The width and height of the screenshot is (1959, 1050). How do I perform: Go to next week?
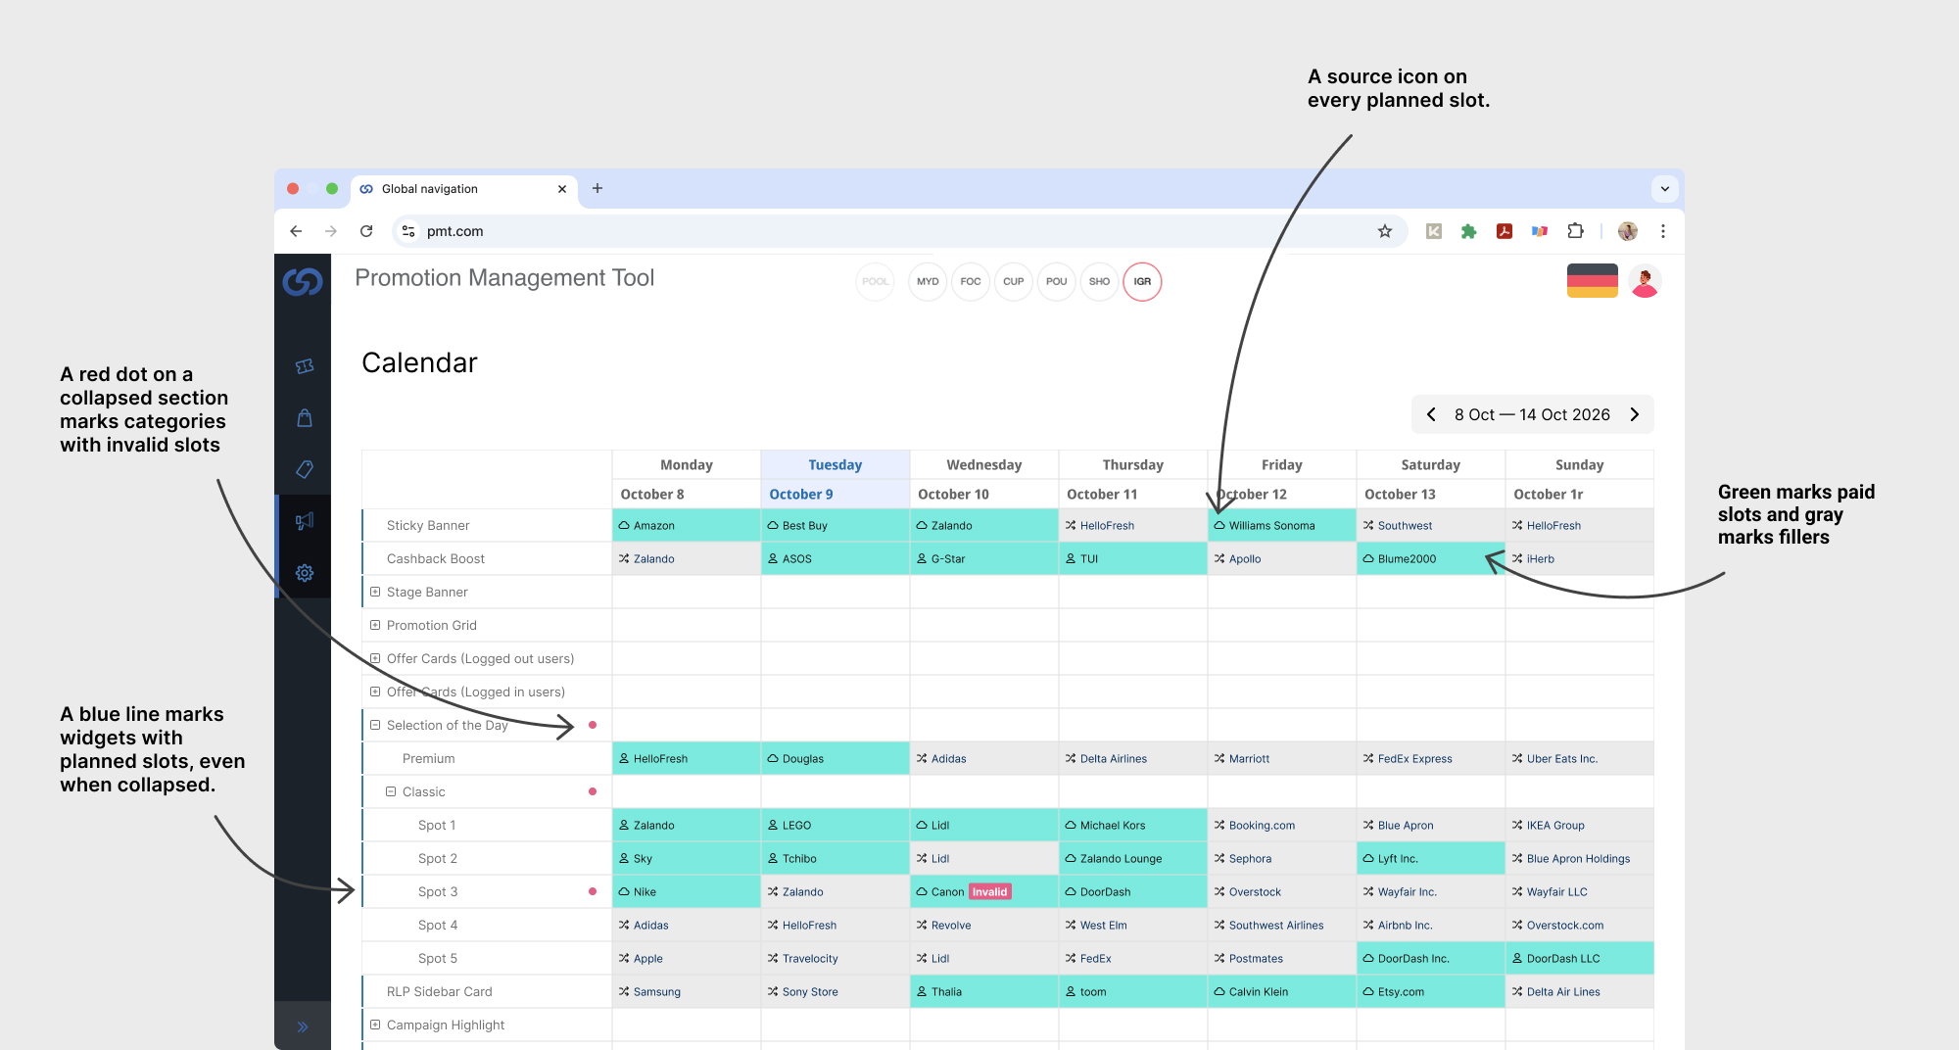(x=1635, y=414)
